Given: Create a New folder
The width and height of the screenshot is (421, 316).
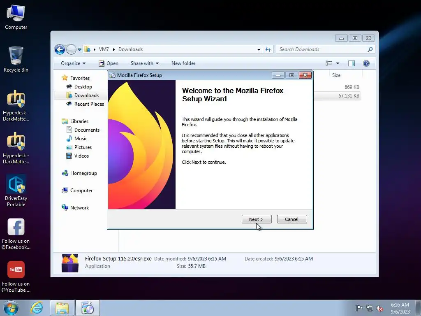Looking at the screenshot, I should pos(183,63).
